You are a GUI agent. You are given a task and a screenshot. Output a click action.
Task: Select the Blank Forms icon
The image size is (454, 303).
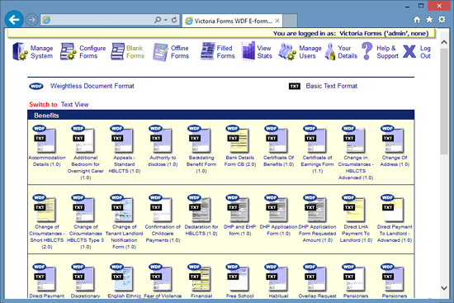click(x=118, y=51)
